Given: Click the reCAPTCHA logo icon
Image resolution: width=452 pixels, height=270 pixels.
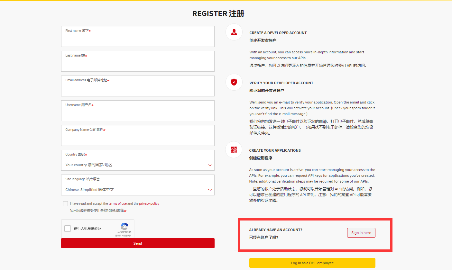Looking at the screenshot, I should coord(125,226).
